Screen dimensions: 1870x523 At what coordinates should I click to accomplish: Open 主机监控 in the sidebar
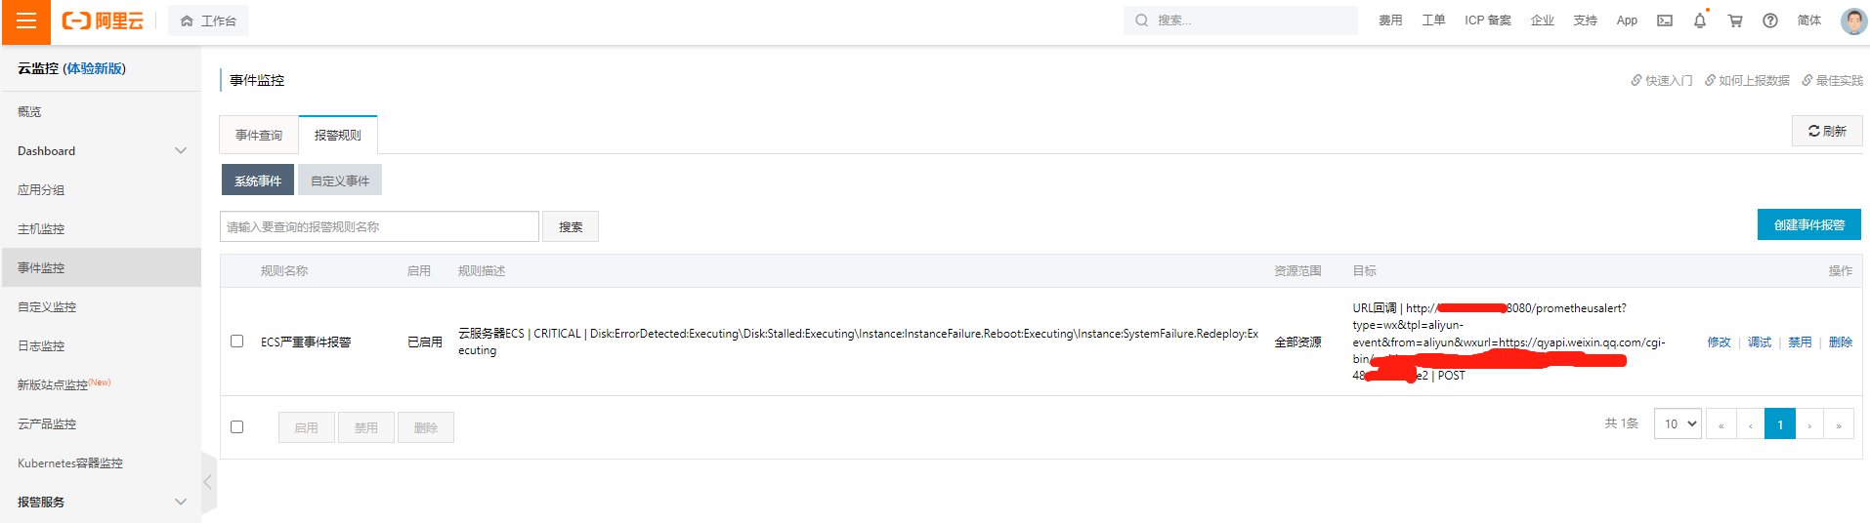101,229
